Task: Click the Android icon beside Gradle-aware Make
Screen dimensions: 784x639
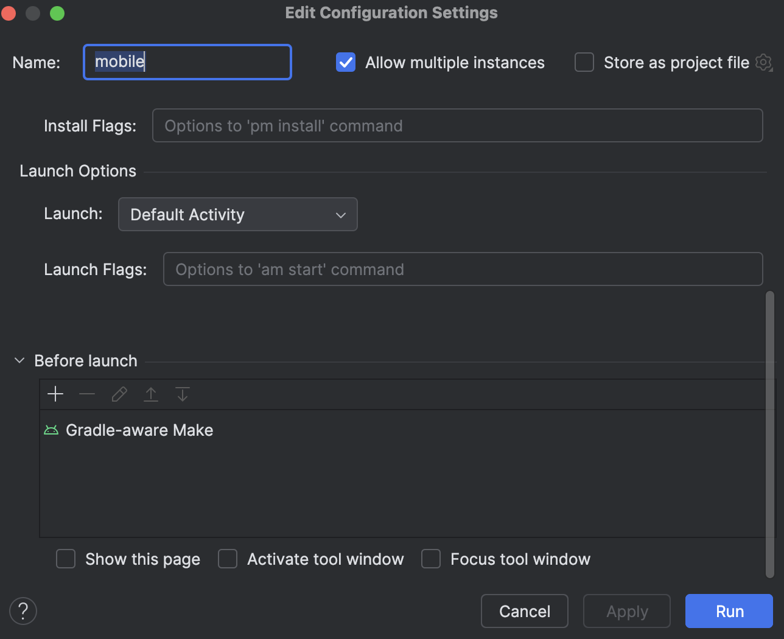Action: pos(51,430)
